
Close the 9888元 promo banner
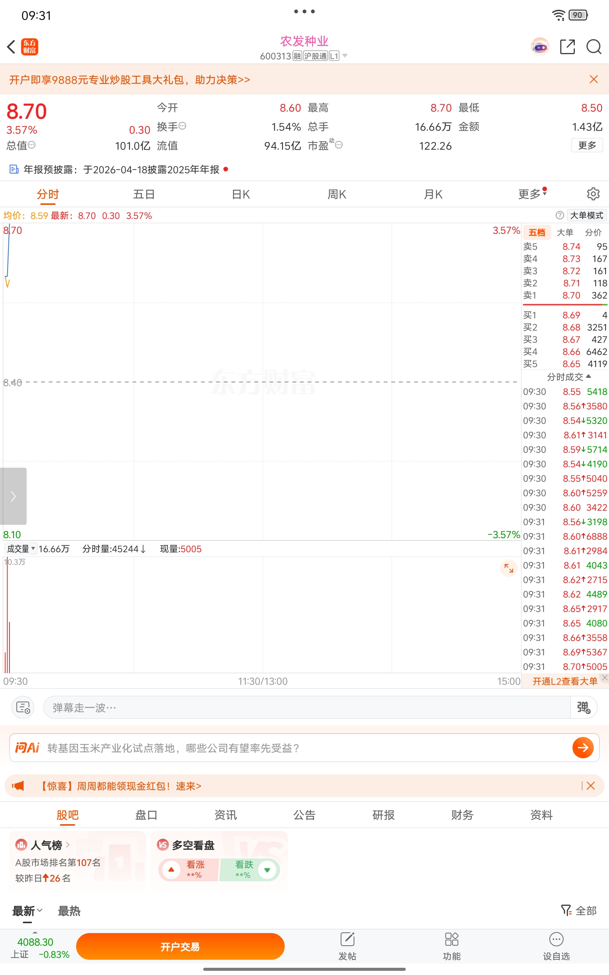[593, 79]
